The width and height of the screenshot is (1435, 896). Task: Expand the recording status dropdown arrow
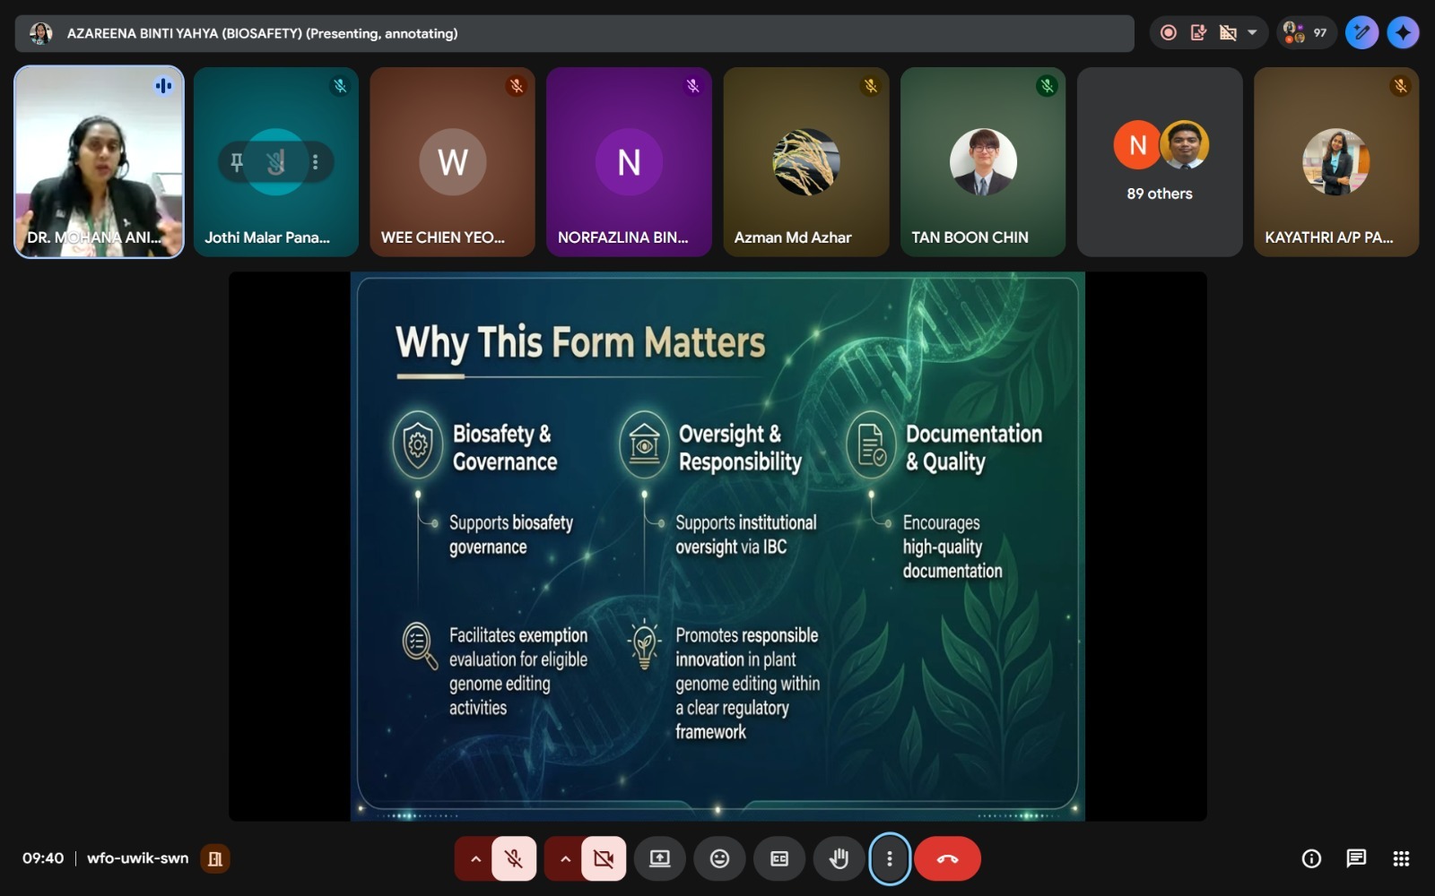coord(1252,33)
